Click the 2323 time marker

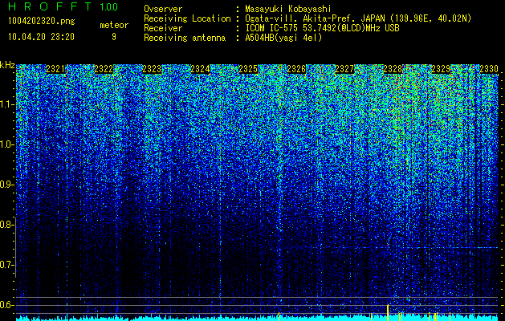[152, 69]
